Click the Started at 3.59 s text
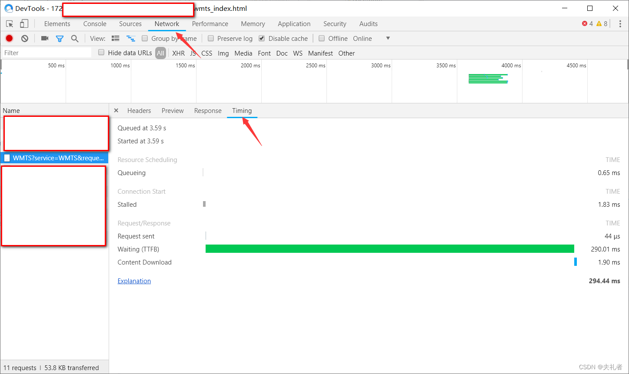629x374 pixels. pos(141,141)
